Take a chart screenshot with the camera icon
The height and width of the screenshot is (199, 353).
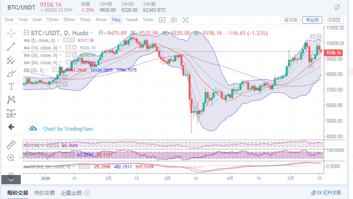[186, 20]
